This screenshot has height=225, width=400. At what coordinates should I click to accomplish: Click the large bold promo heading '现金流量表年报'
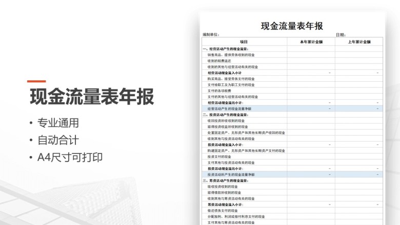tap(92, 97)
